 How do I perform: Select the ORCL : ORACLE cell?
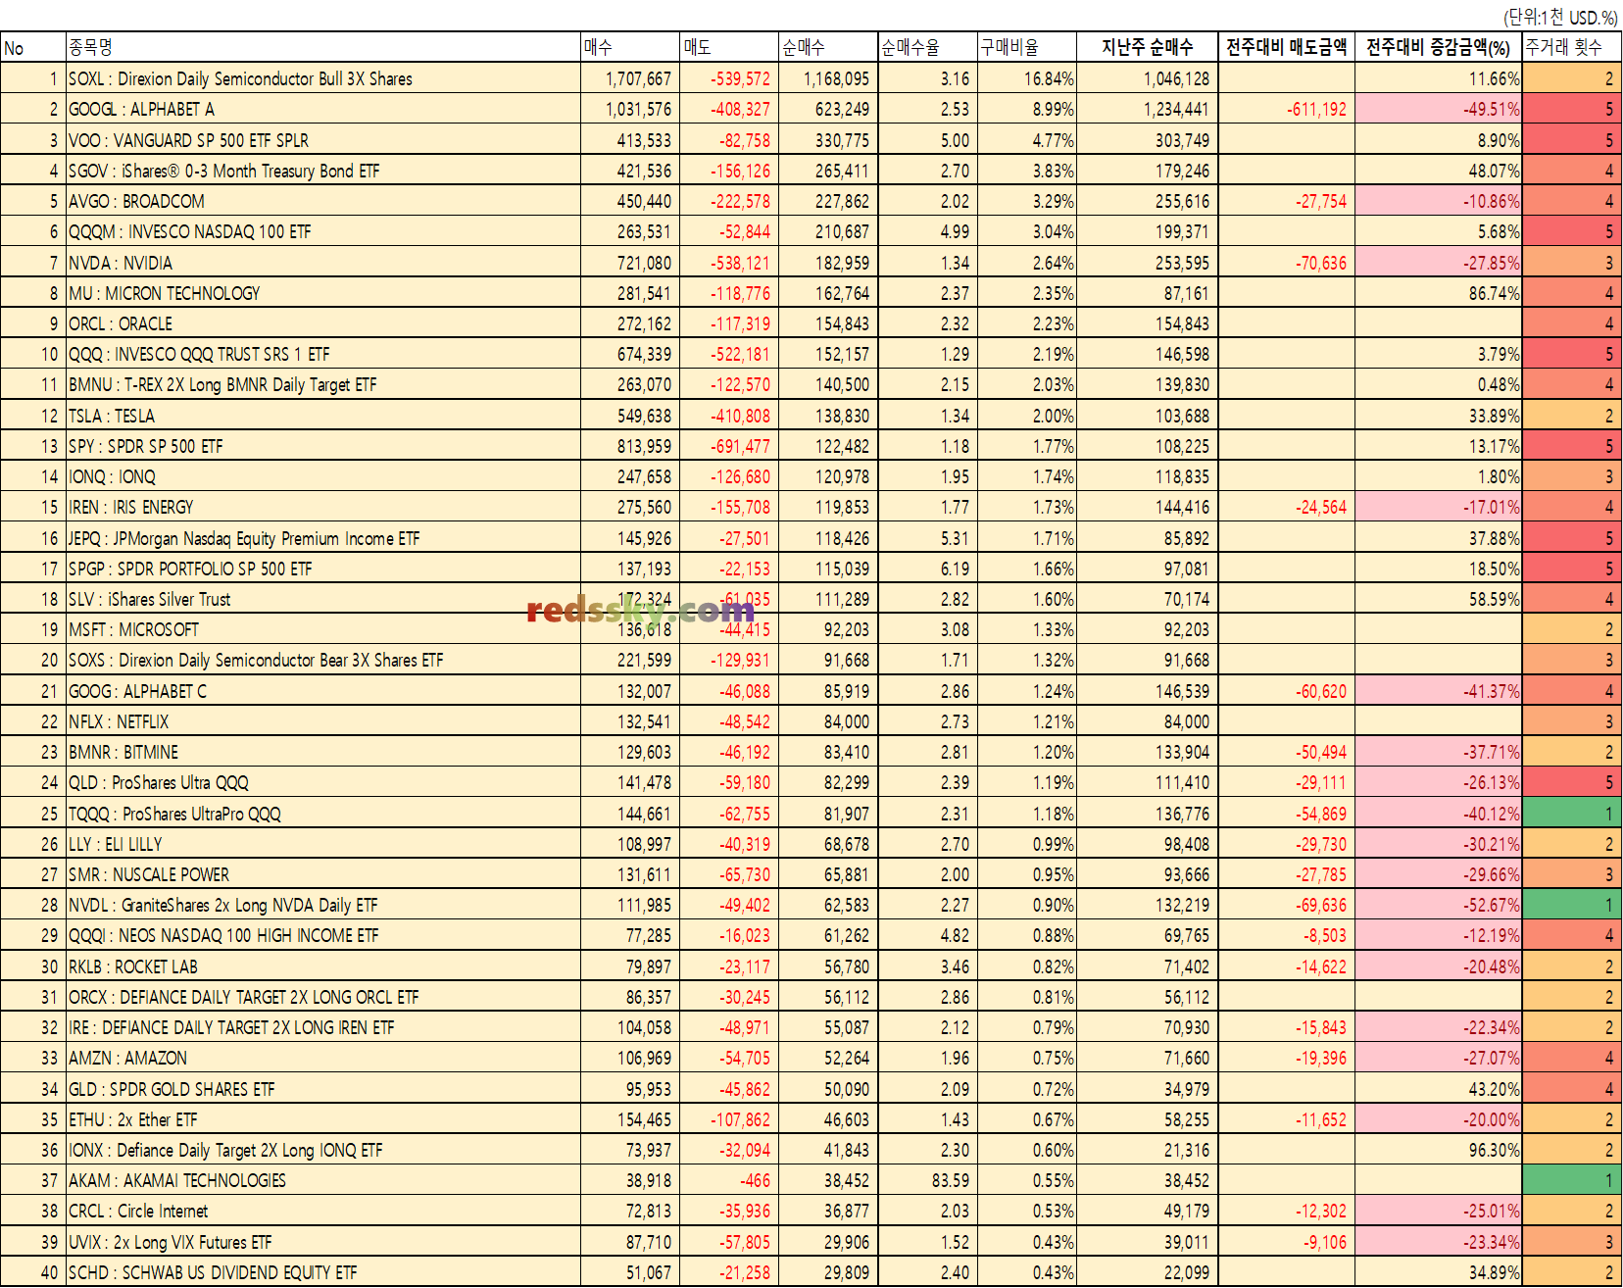323,323
